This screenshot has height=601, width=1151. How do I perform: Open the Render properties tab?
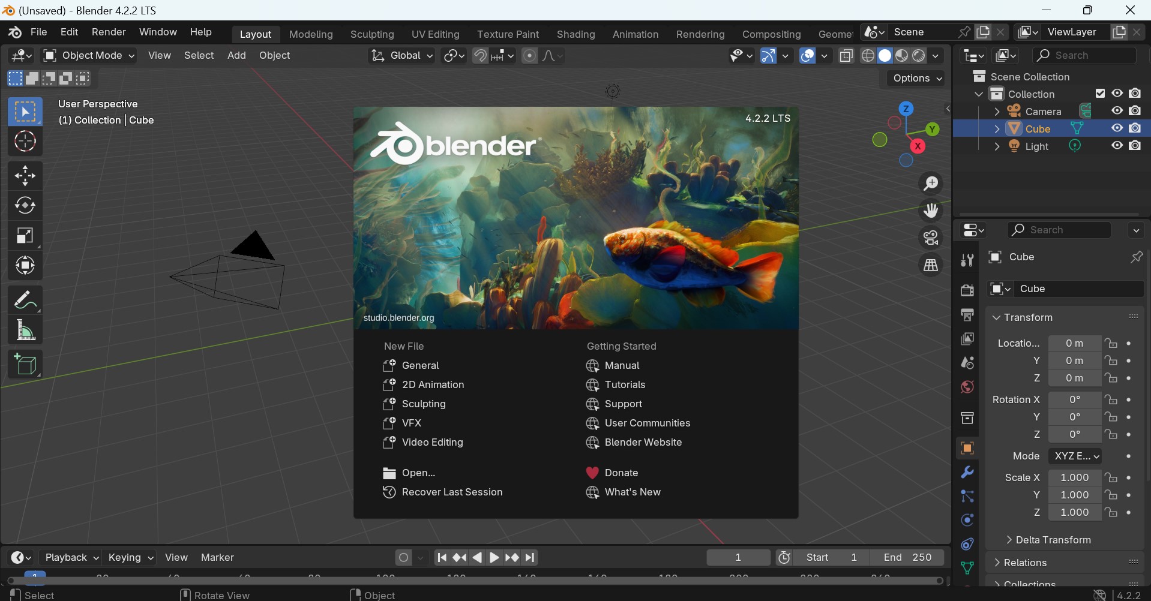click(x=967, y=291)
